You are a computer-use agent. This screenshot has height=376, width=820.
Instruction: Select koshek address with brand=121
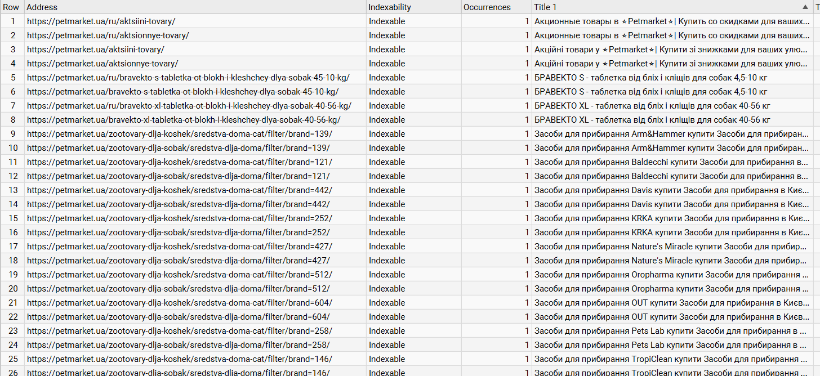(x=179, y=162)
